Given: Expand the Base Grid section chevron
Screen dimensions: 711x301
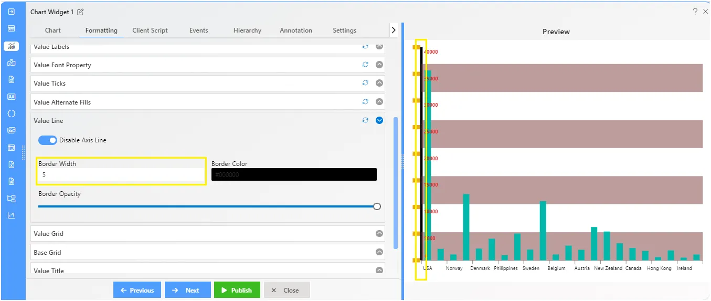Looking at the screenshot, I should click(x=379, y=252).
